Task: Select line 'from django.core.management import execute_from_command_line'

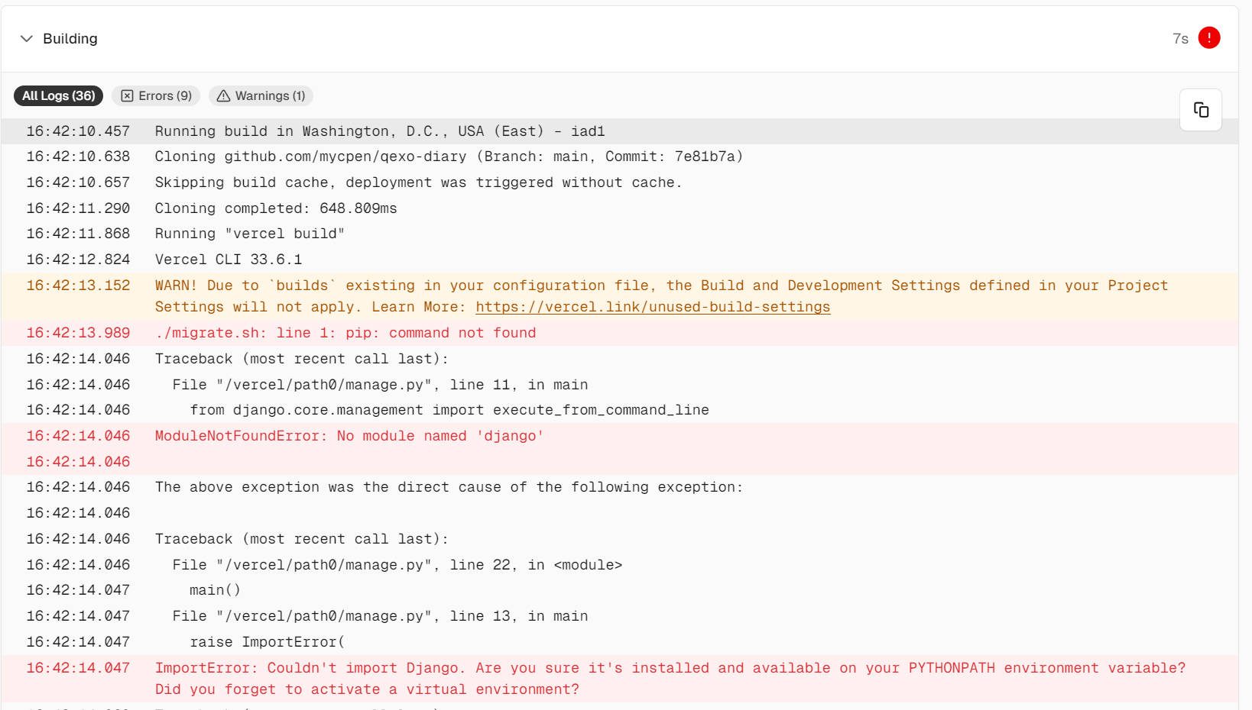Action: [x=620, y=410]
